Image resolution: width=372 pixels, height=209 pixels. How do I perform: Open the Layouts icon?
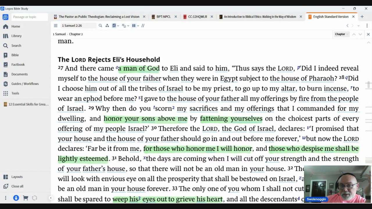tap(6, 177)
